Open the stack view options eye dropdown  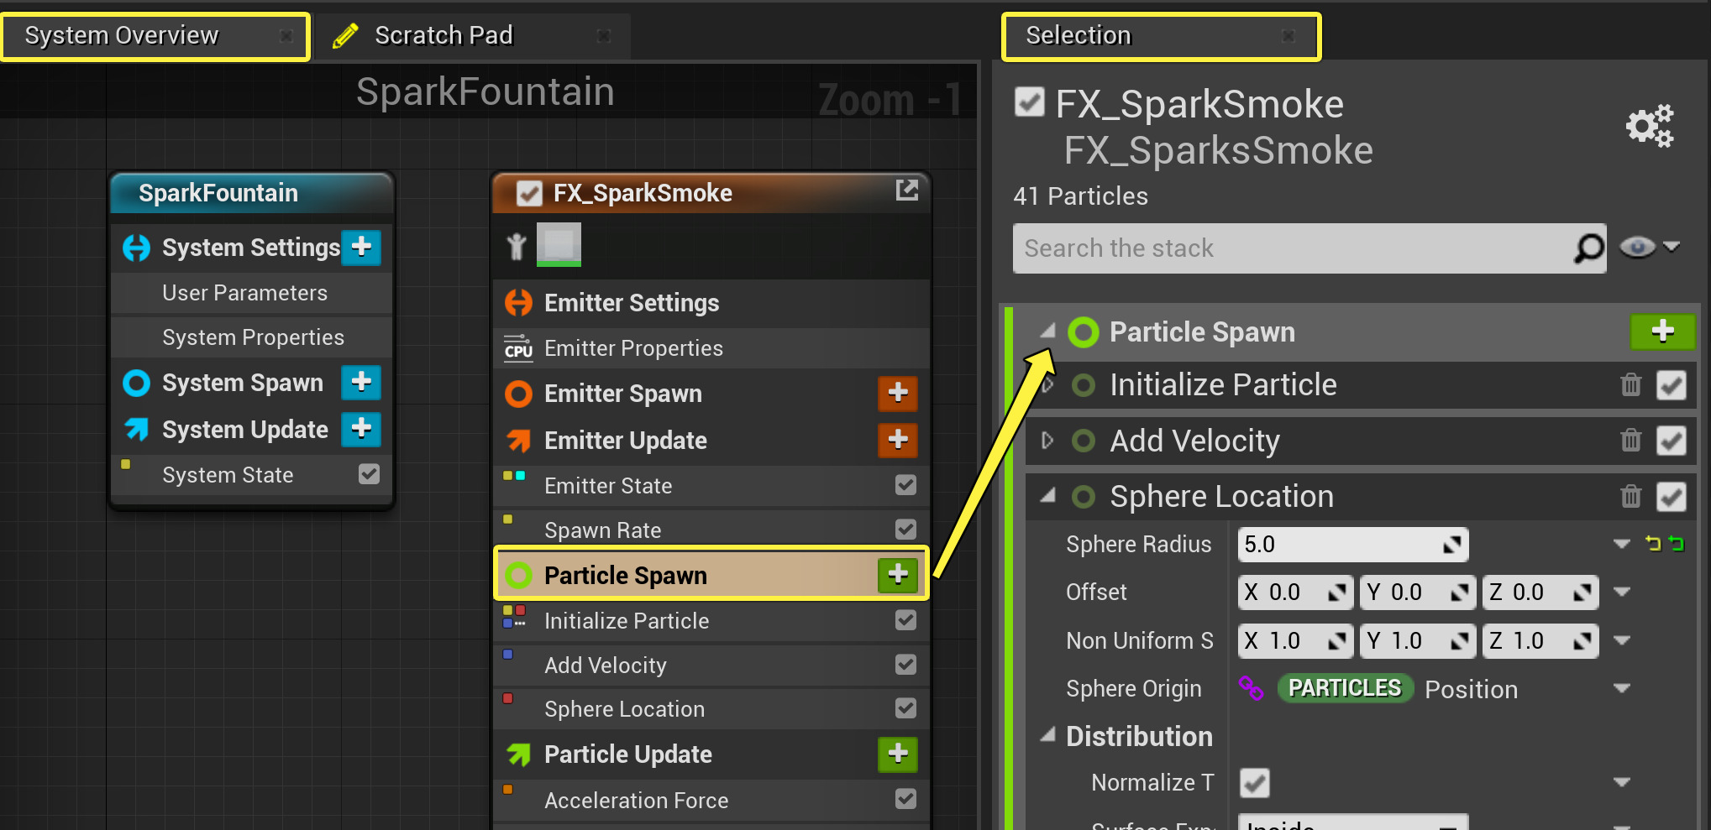coord(1650,248)
